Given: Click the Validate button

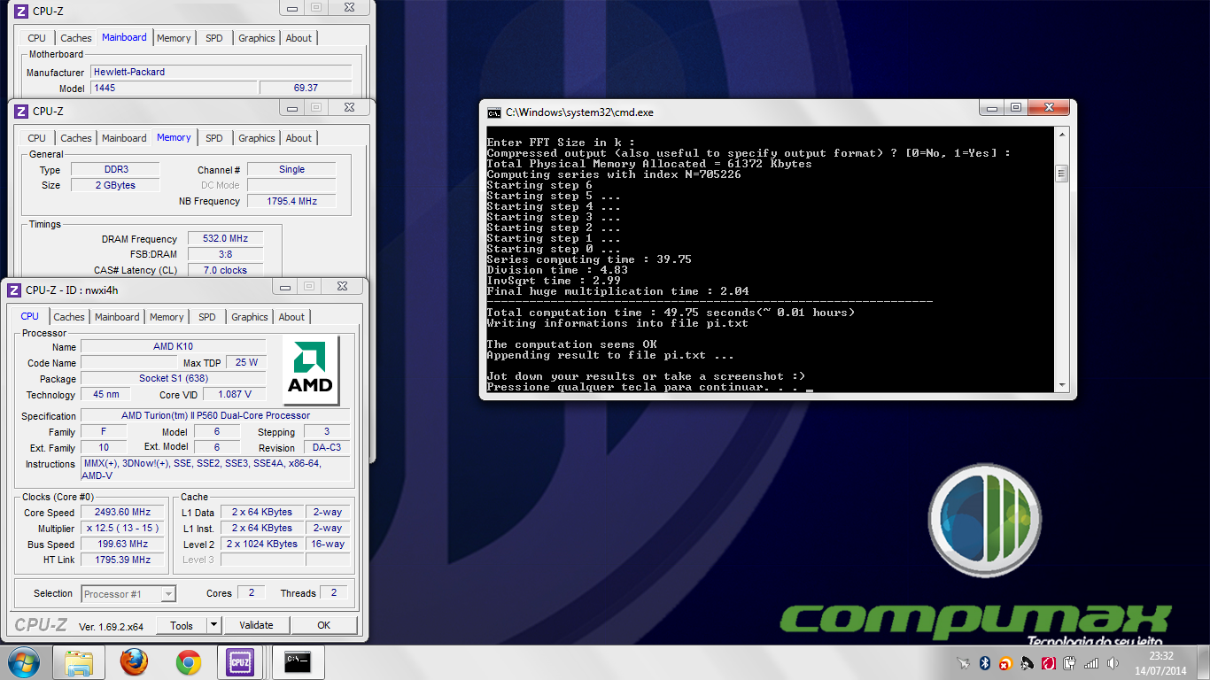Looking at the screenshot, I should pyautogui.click(x=256, y=625).
